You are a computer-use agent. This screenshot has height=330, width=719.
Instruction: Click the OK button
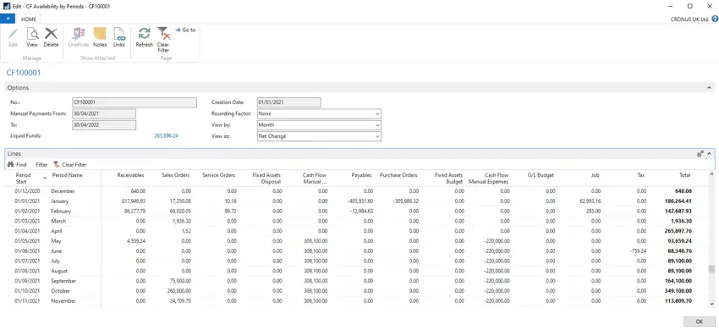pyautogui.click(x=700, y=322)
